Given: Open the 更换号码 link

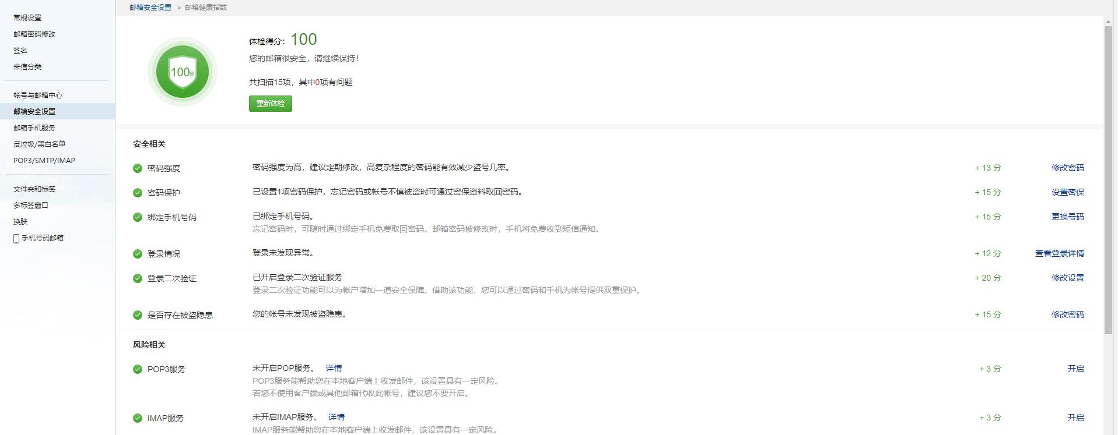Looking at the screenshot, I should pyautogui.click(x=1067, y=217).
